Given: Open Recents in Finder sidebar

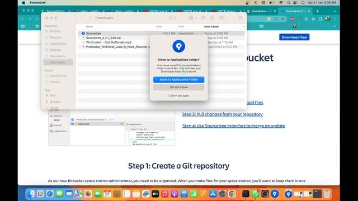Looking at the screenshot, I should (55, 37).
